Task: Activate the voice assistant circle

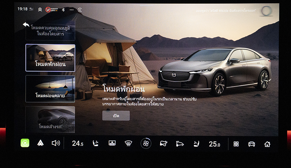Action: pyautogui.click(x=266, y=11)
